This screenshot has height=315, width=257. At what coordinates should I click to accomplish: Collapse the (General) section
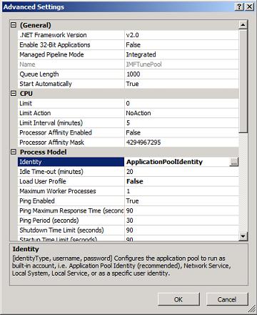[14, 25]
